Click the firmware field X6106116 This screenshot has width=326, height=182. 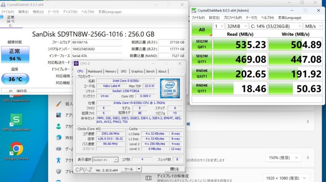96,42
